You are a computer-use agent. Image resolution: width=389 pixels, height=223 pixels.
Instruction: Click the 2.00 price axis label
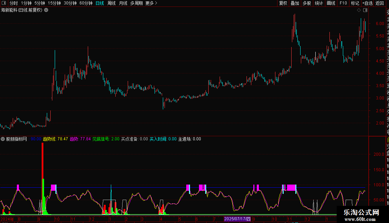380,123
